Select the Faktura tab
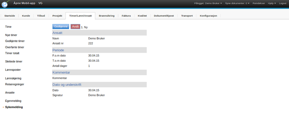Screen dimensions: 289x135 [x=126, y=16]
